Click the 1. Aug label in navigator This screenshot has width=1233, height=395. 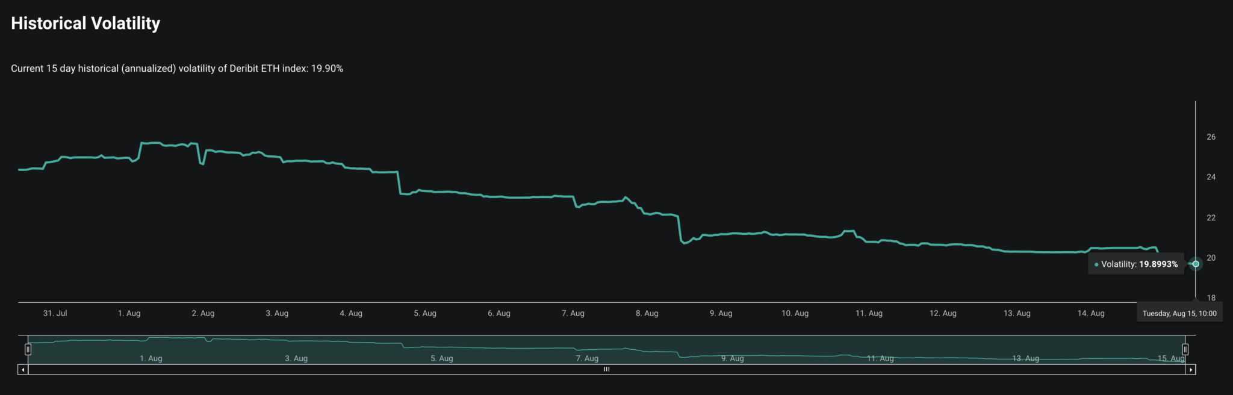click(x=151, y=358)
